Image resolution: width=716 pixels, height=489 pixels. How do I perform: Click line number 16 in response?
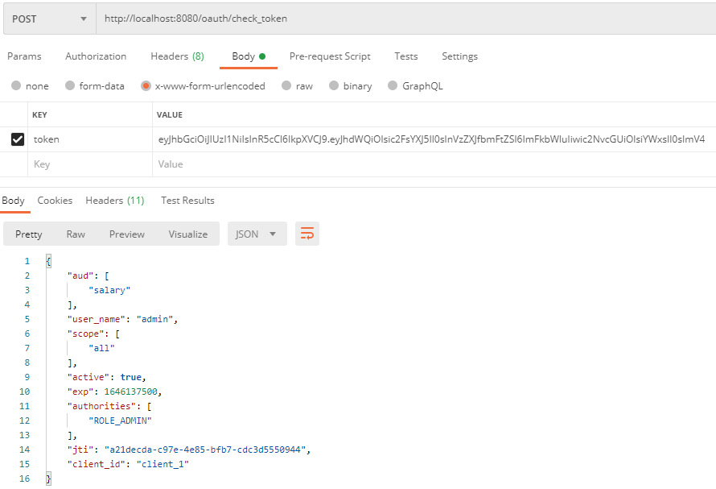[25, 479]
